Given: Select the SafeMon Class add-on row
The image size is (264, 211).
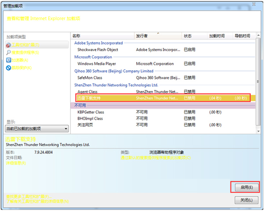Looking at the screenshot, I should [90, 78].
